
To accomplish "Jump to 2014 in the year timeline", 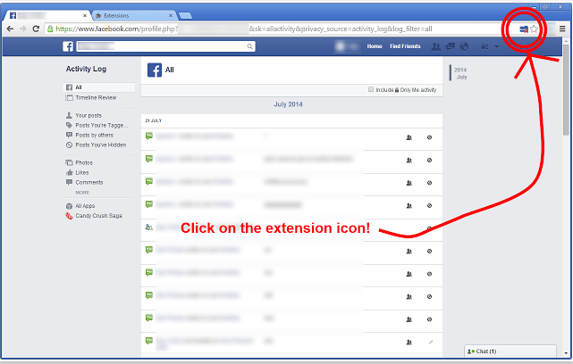I will click(460, 69).
